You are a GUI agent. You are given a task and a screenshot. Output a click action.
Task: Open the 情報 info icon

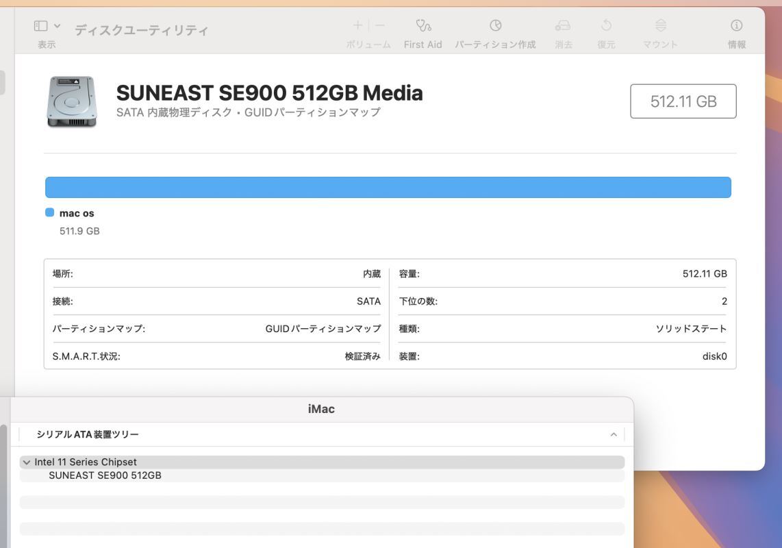coord(737,26)
